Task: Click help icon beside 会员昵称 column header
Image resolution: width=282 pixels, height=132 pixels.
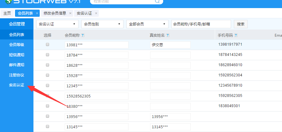Action: pos(83,35)
